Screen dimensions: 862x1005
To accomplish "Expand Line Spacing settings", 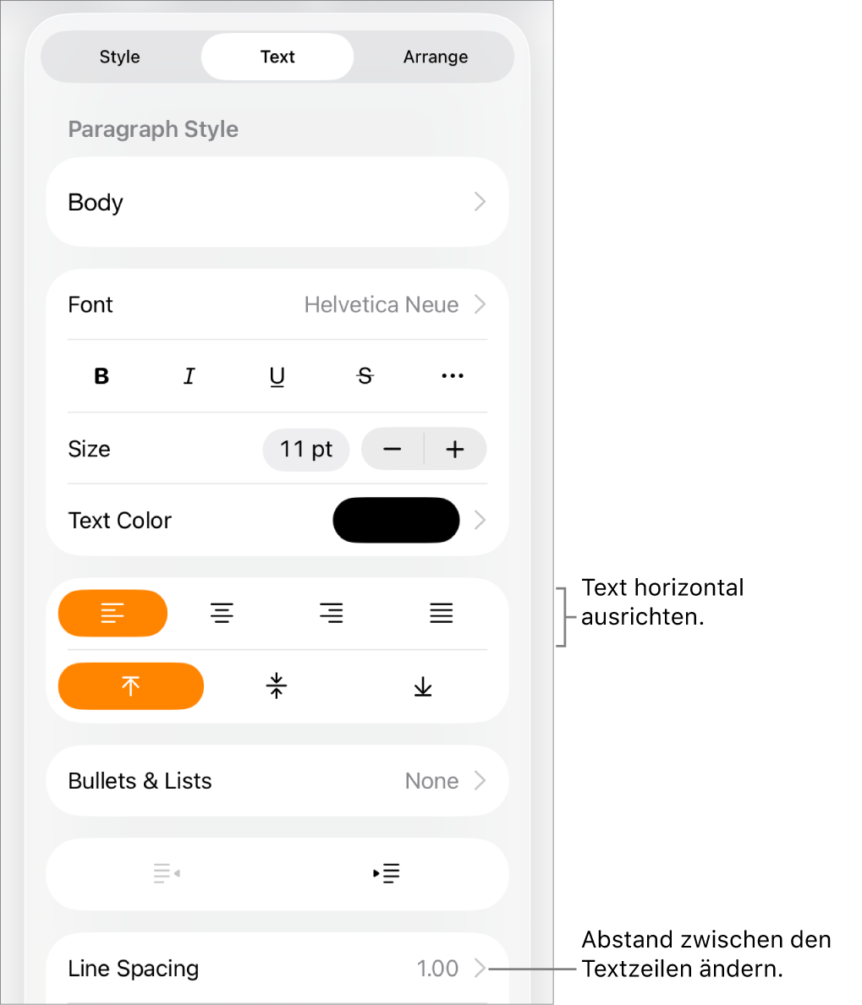I will (x=277, y=968).
